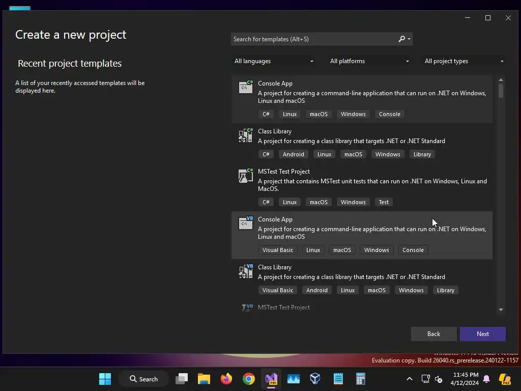Select the C# Class Library template title
The width and height of the screenshot is (521, 391).
pyautogui.click(x=275, y=131)
